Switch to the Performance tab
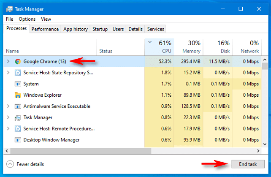Image resolution: width=271 pixels, height=177 pixels. pyautogui.click(x=45, y=29)
